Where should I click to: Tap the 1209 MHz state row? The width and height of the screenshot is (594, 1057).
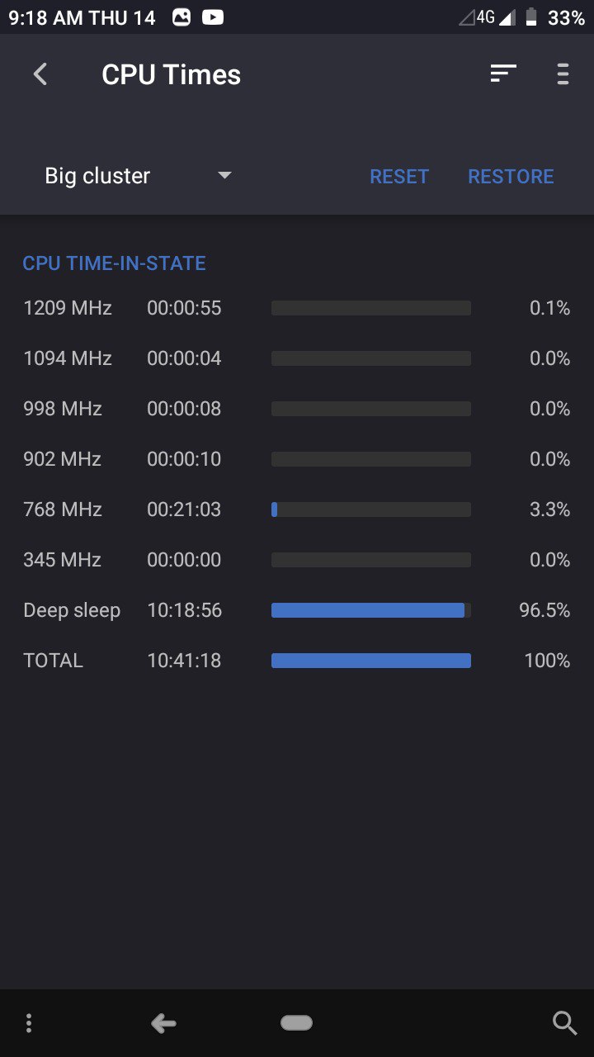point(297,308)
